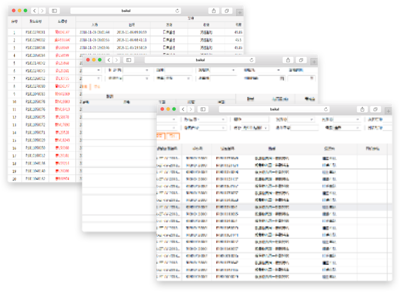Click the second orange outlined button in front window
Image resolution: width=400 pixels, height=292 pixels.
(171, 136)
